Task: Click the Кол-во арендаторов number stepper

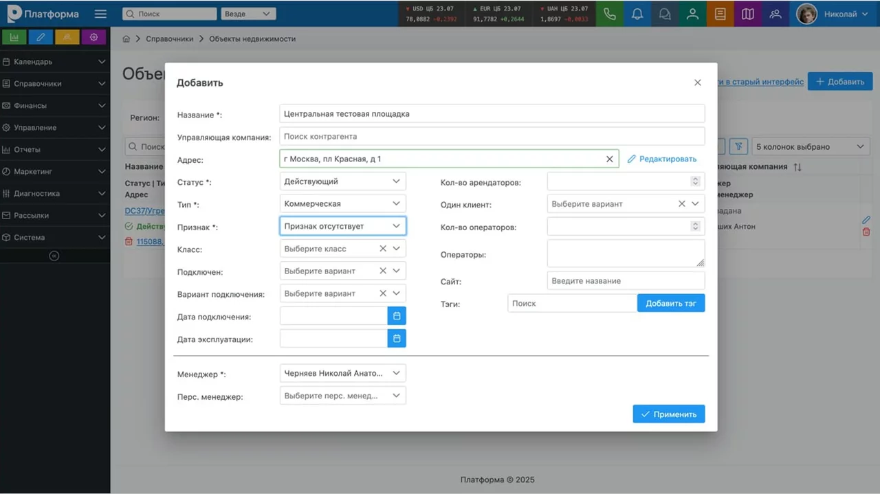Action: pos(695,181)
